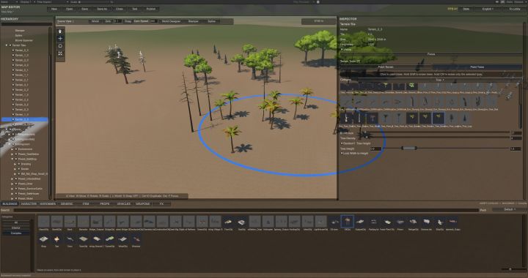This screenshot has height=278, width=528.
Task: Select the hand pan tool icon
Action: pos(60,31)
